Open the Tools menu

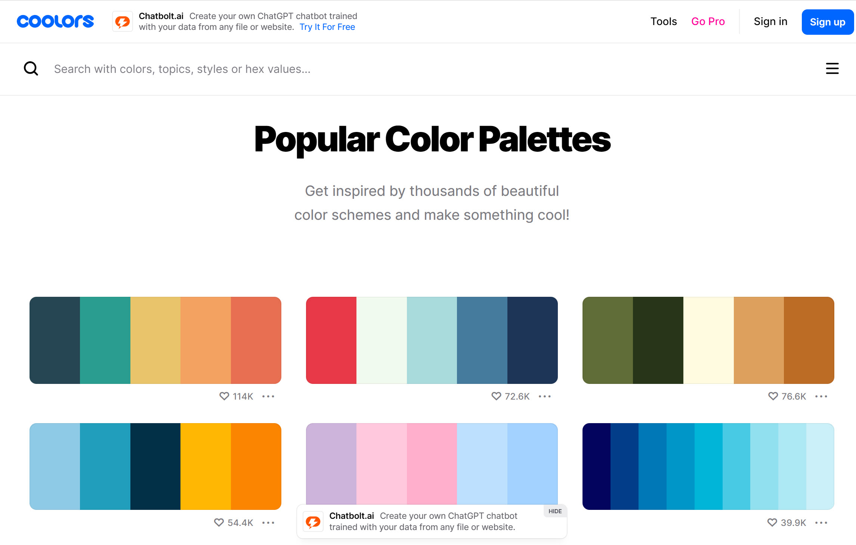pos(664,21)
